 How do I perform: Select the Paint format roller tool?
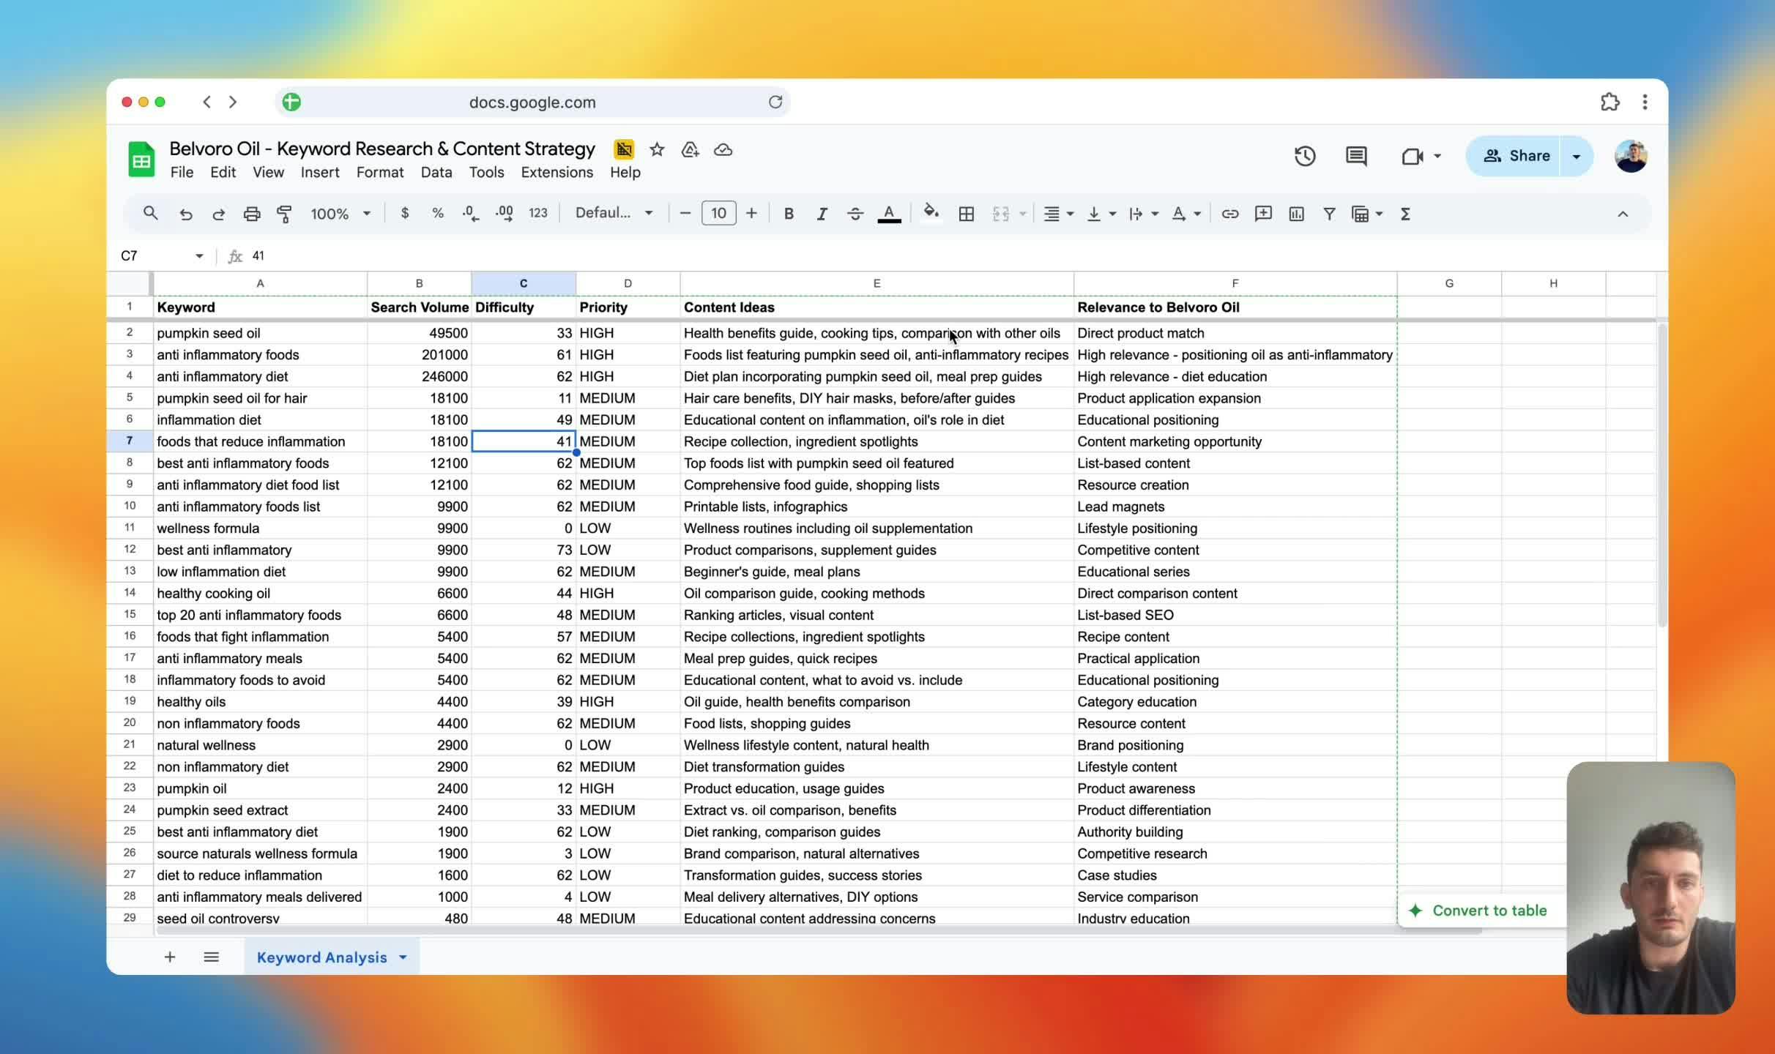point(284,214)
